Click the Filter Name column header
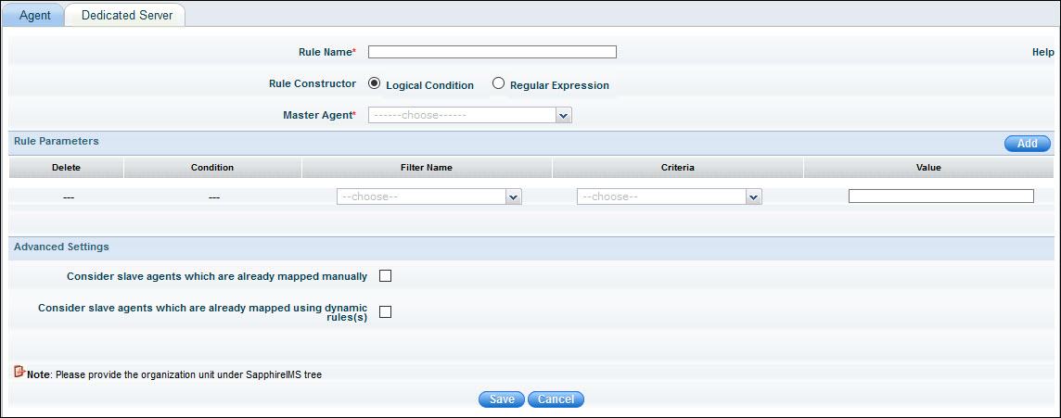The width and height of the screenshot is (1061, 418). click(427, 168)
